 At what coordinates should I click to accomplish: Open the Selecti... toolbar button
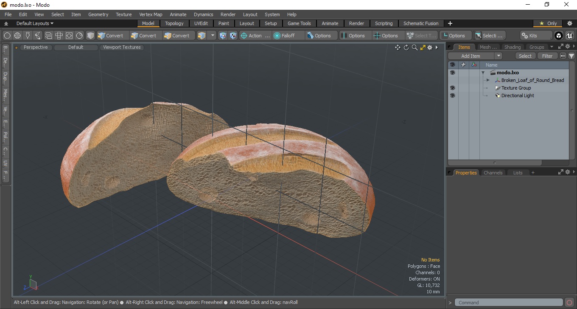click(489, 36)
